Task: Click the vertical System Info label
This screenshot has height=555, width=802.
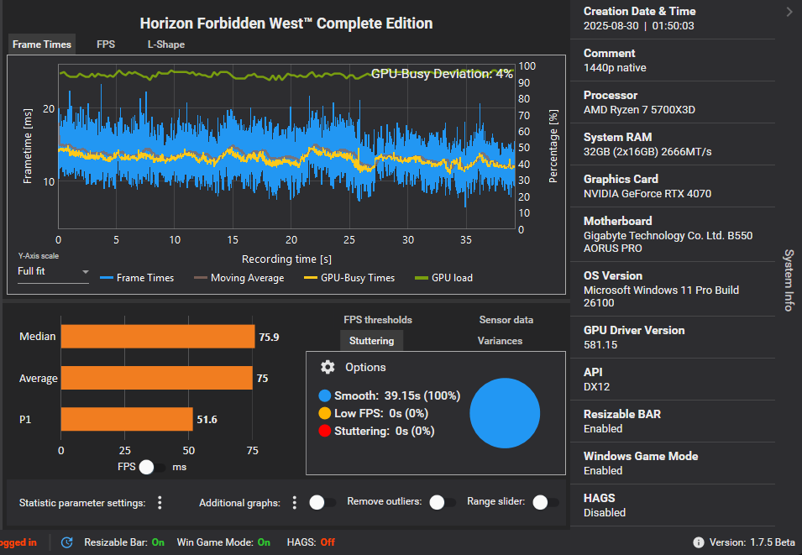Action: 789,280
